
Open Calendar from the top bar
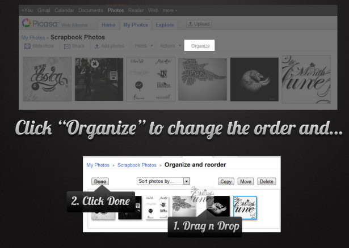pyautogui.click(x=64, y=10)
